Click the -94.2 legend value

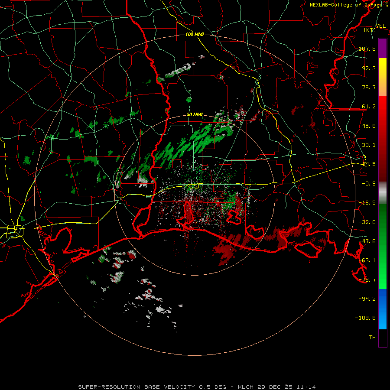click(367, 299)
